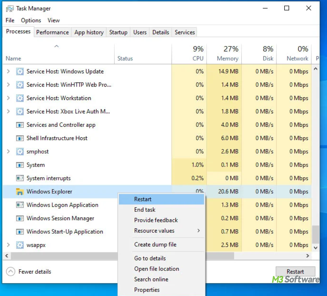Open the Resource values submenu arrow
The height and width of the screenshot is (296, 327).
[x=198, y=231]
